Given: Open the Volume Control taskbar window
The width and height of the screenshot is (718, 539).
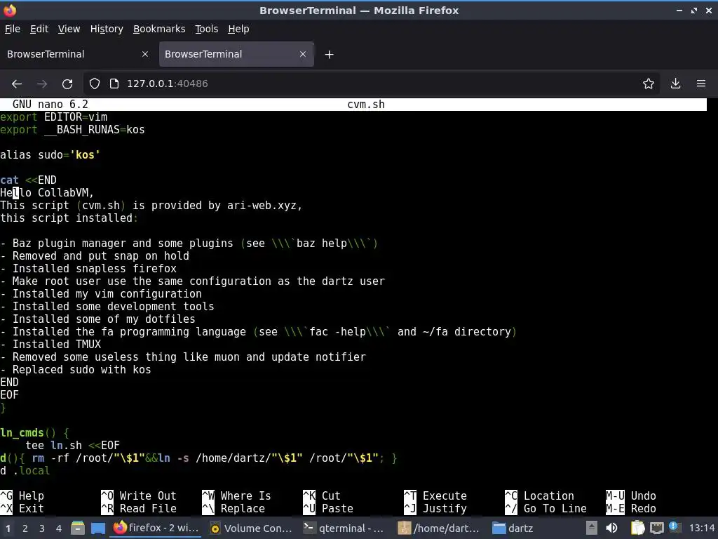Looking at the screenshot, I should coord(251,528).
